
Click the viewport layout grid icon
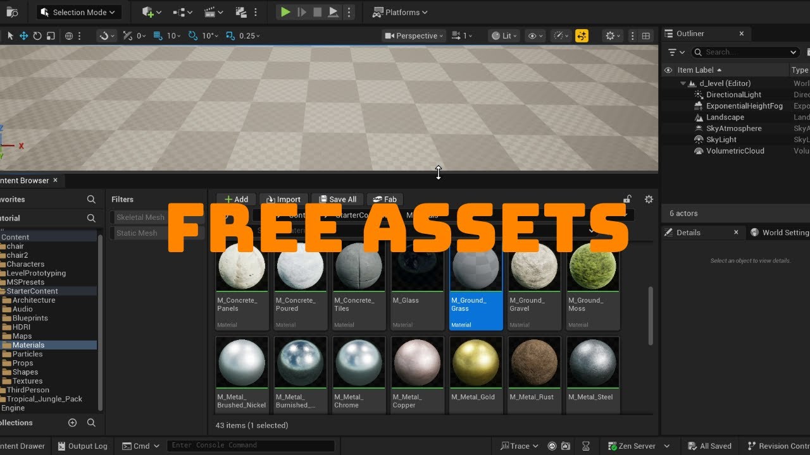(645, 36)
